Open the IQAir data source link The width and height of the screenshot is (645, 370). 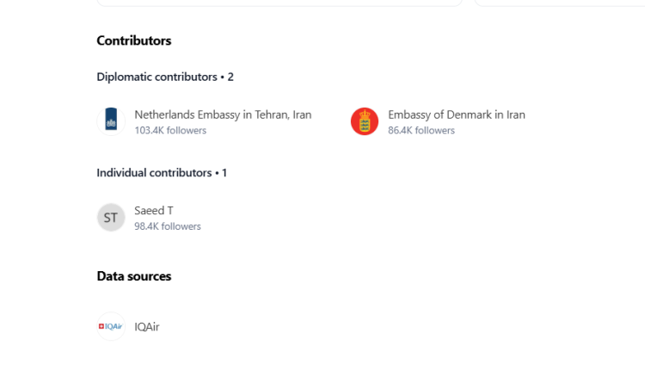coord(147,327)
